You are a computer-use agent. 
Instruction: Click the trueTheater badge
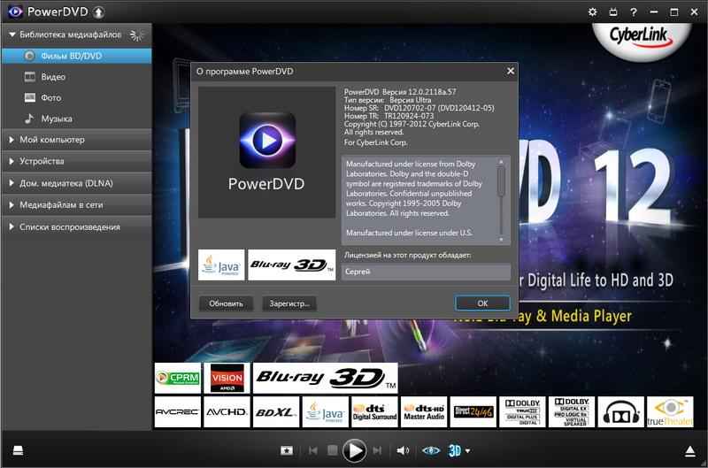(x=670, y=412)
